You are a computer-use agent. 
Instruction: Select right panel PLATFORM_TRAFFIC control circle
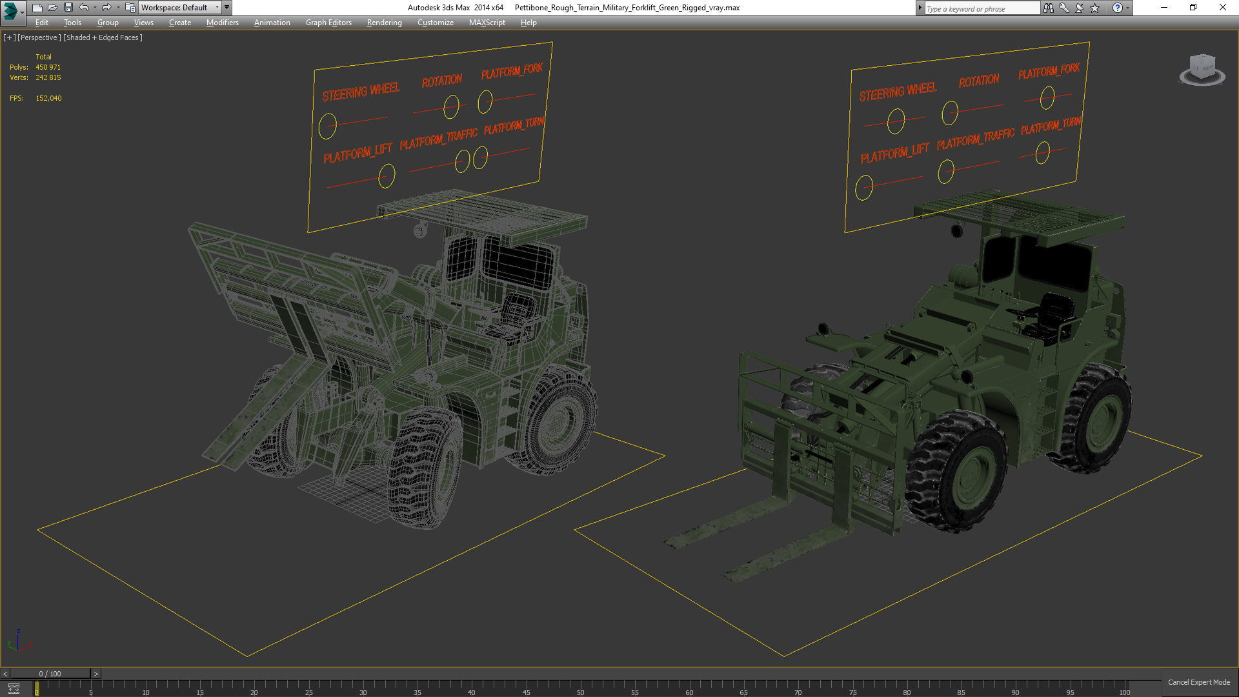(946, 172)
